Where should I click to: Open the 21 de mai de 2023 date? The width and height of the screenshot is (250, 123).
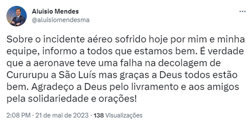(x=62, y=115)
